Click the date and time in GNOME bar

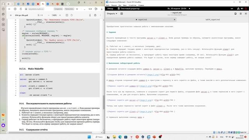tap(177, 9)
